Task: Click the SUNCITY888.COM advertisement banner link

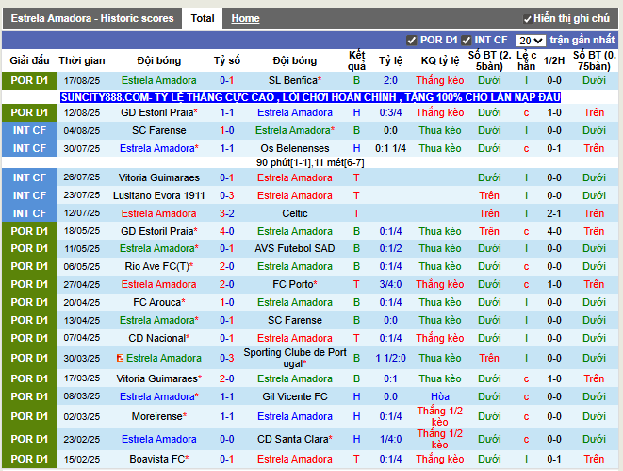Action: [310, 97]
